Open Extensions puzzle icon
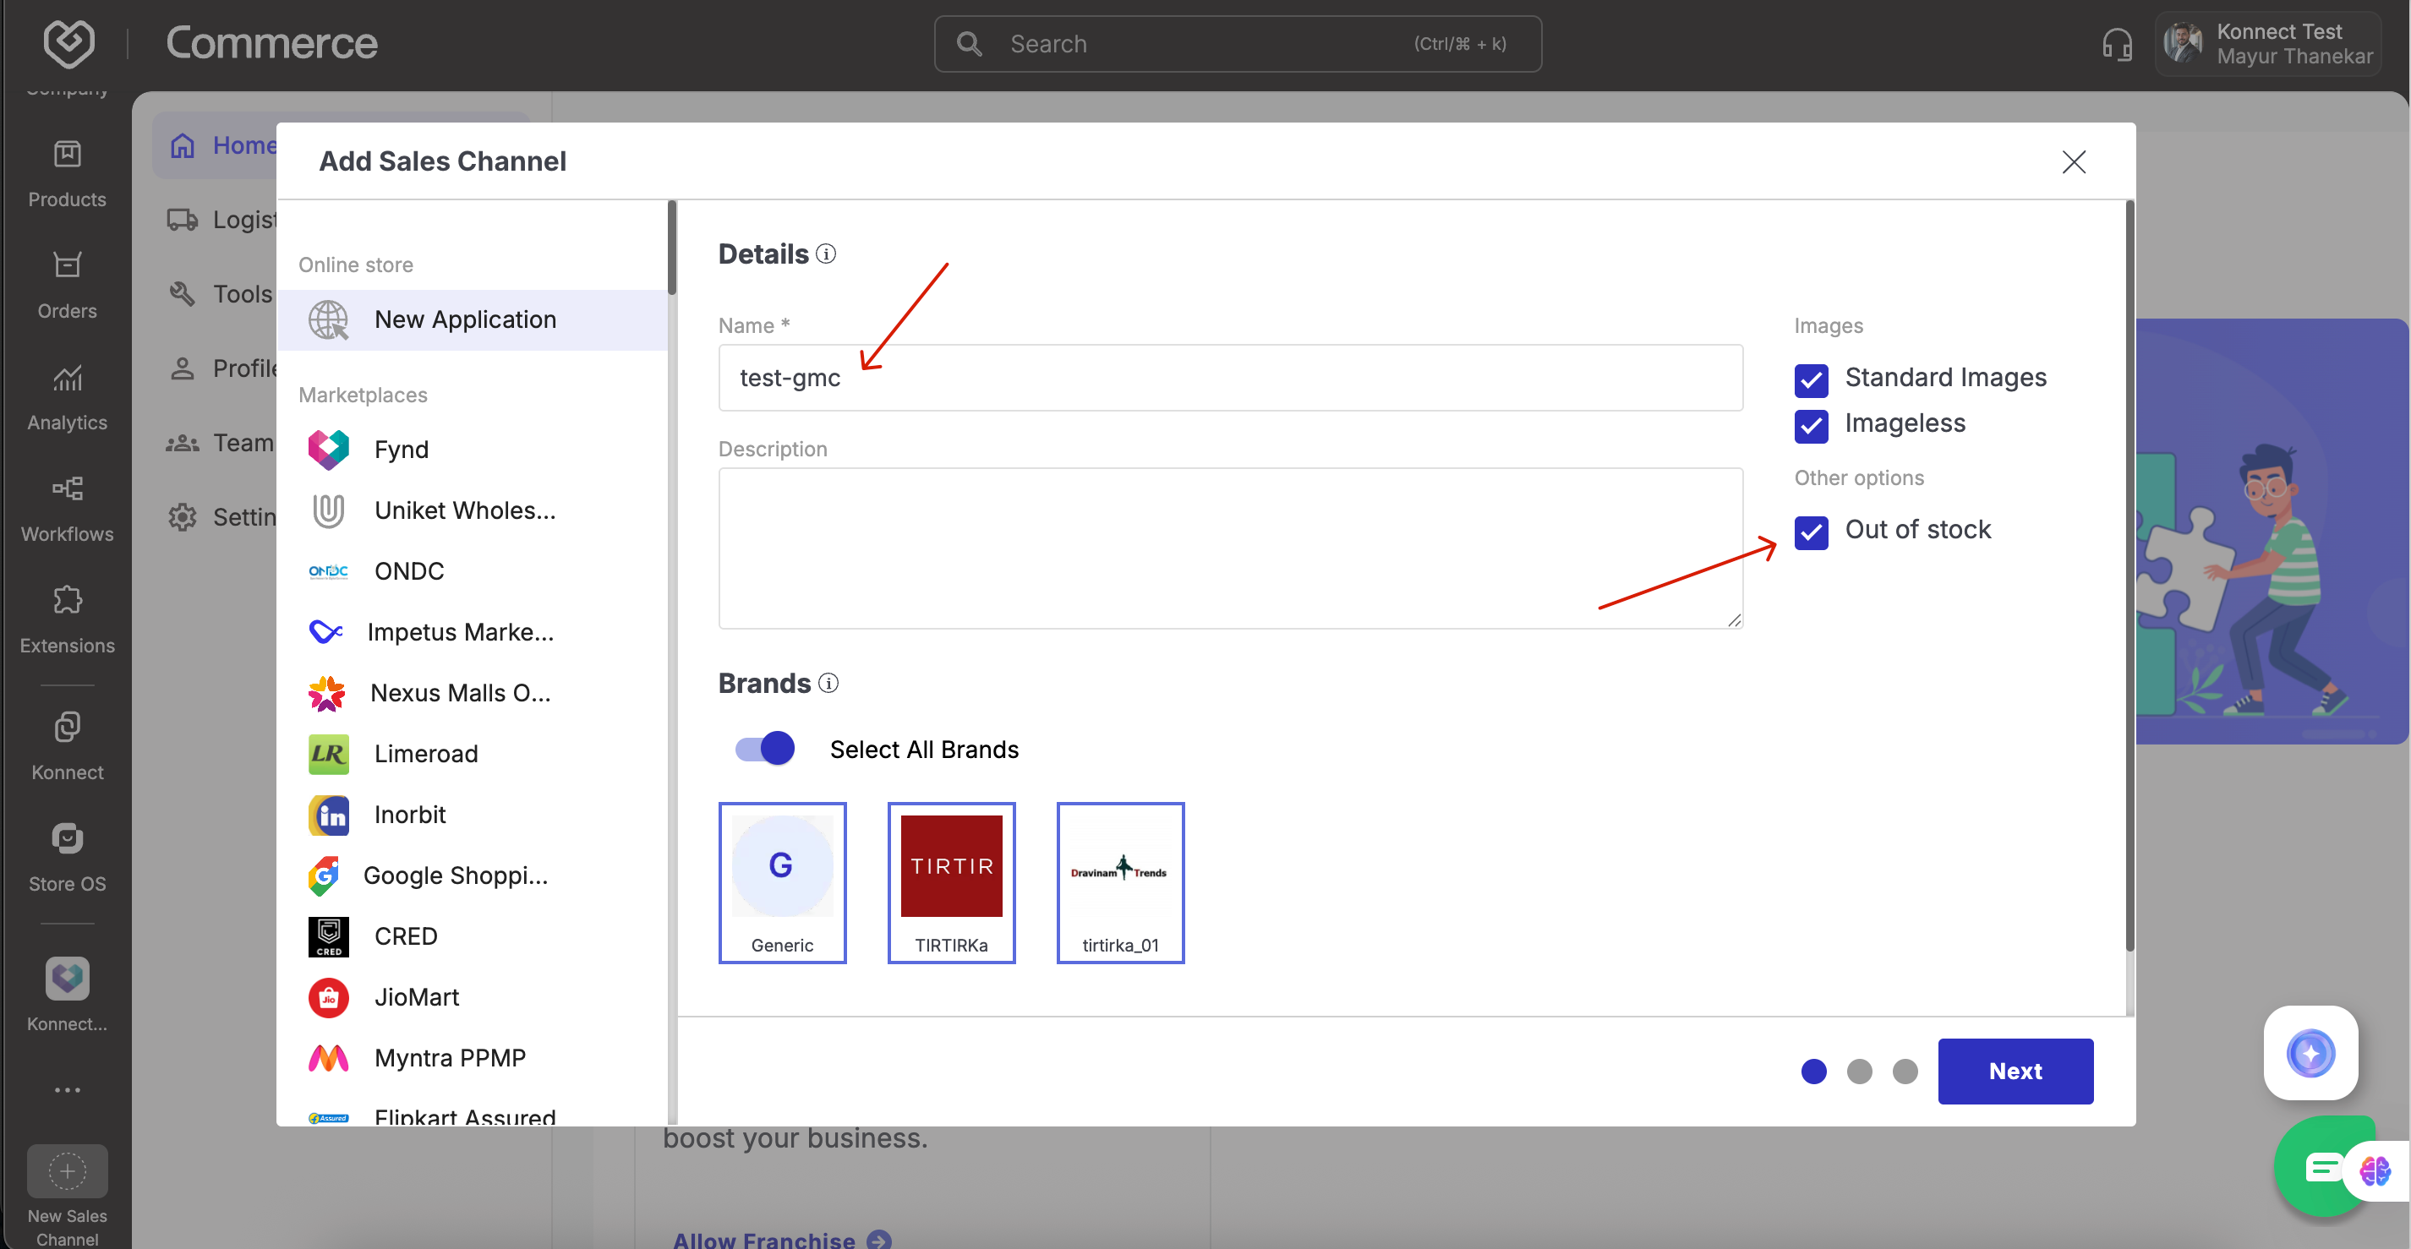 (67, 601)
